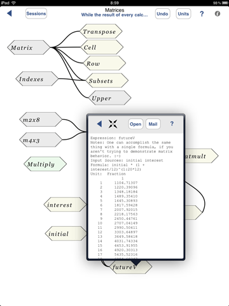The height and width of the screenshot is (306, 229).
Task: Select the initial node
Action: point(66,233)
